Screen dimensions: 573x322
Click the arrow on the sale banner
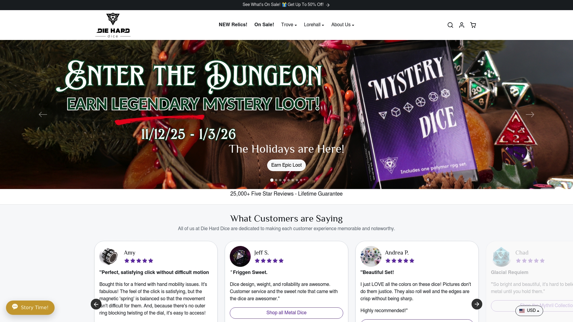327,5
